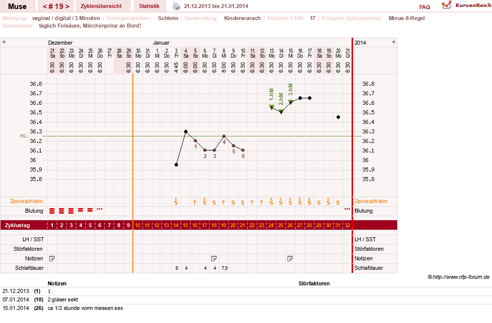Viewport: 492px width, 323px height.
Task: Click the note date 21.12.2013
Action: point(16,291)
